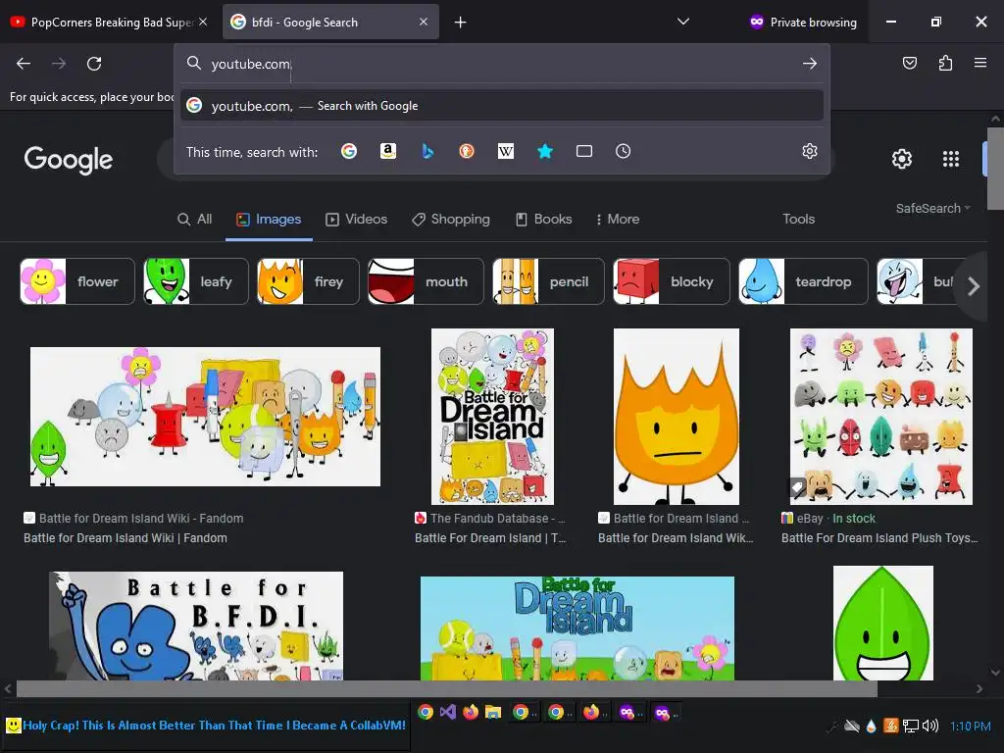Open the green Leafy face thumbnail
Viewport: 1004px width, 753px height.
click(883, 623)
